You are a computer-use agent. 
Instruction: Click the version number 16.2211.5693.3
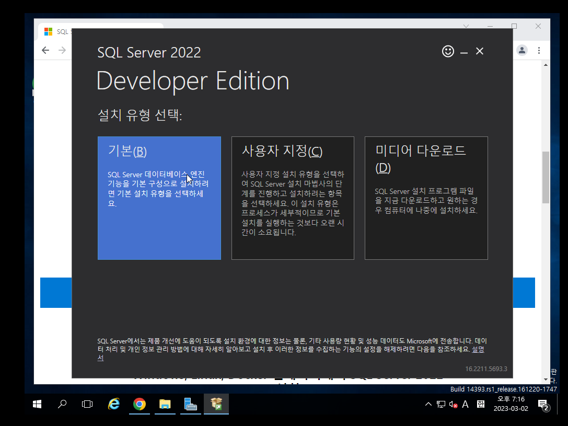(486, 369)
